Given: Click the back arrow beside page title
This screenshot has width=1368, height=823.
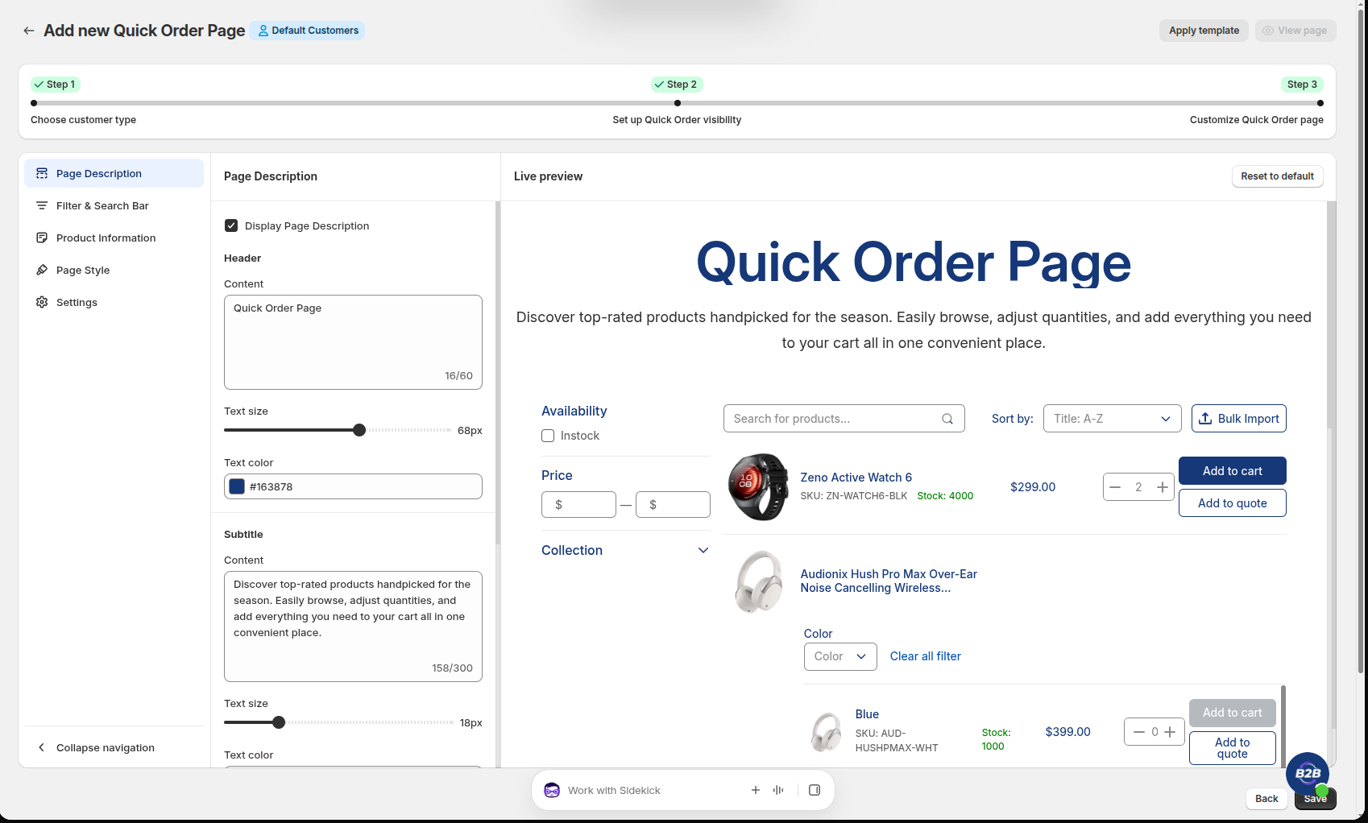Looking at the screenshot, I should (29, 31).
